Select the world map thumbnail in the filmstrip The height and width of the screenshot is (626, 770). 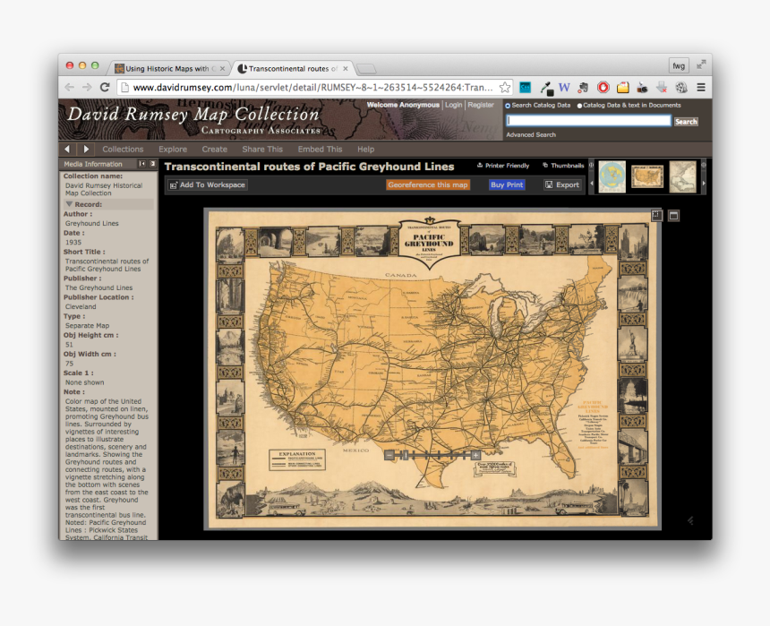pos(612,177)
